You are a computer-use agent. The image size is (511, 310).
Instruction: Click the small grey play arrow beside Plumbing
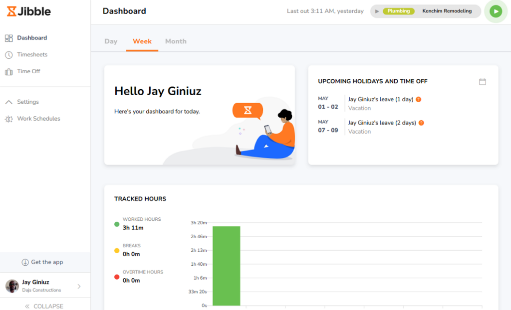pos(377,11)
